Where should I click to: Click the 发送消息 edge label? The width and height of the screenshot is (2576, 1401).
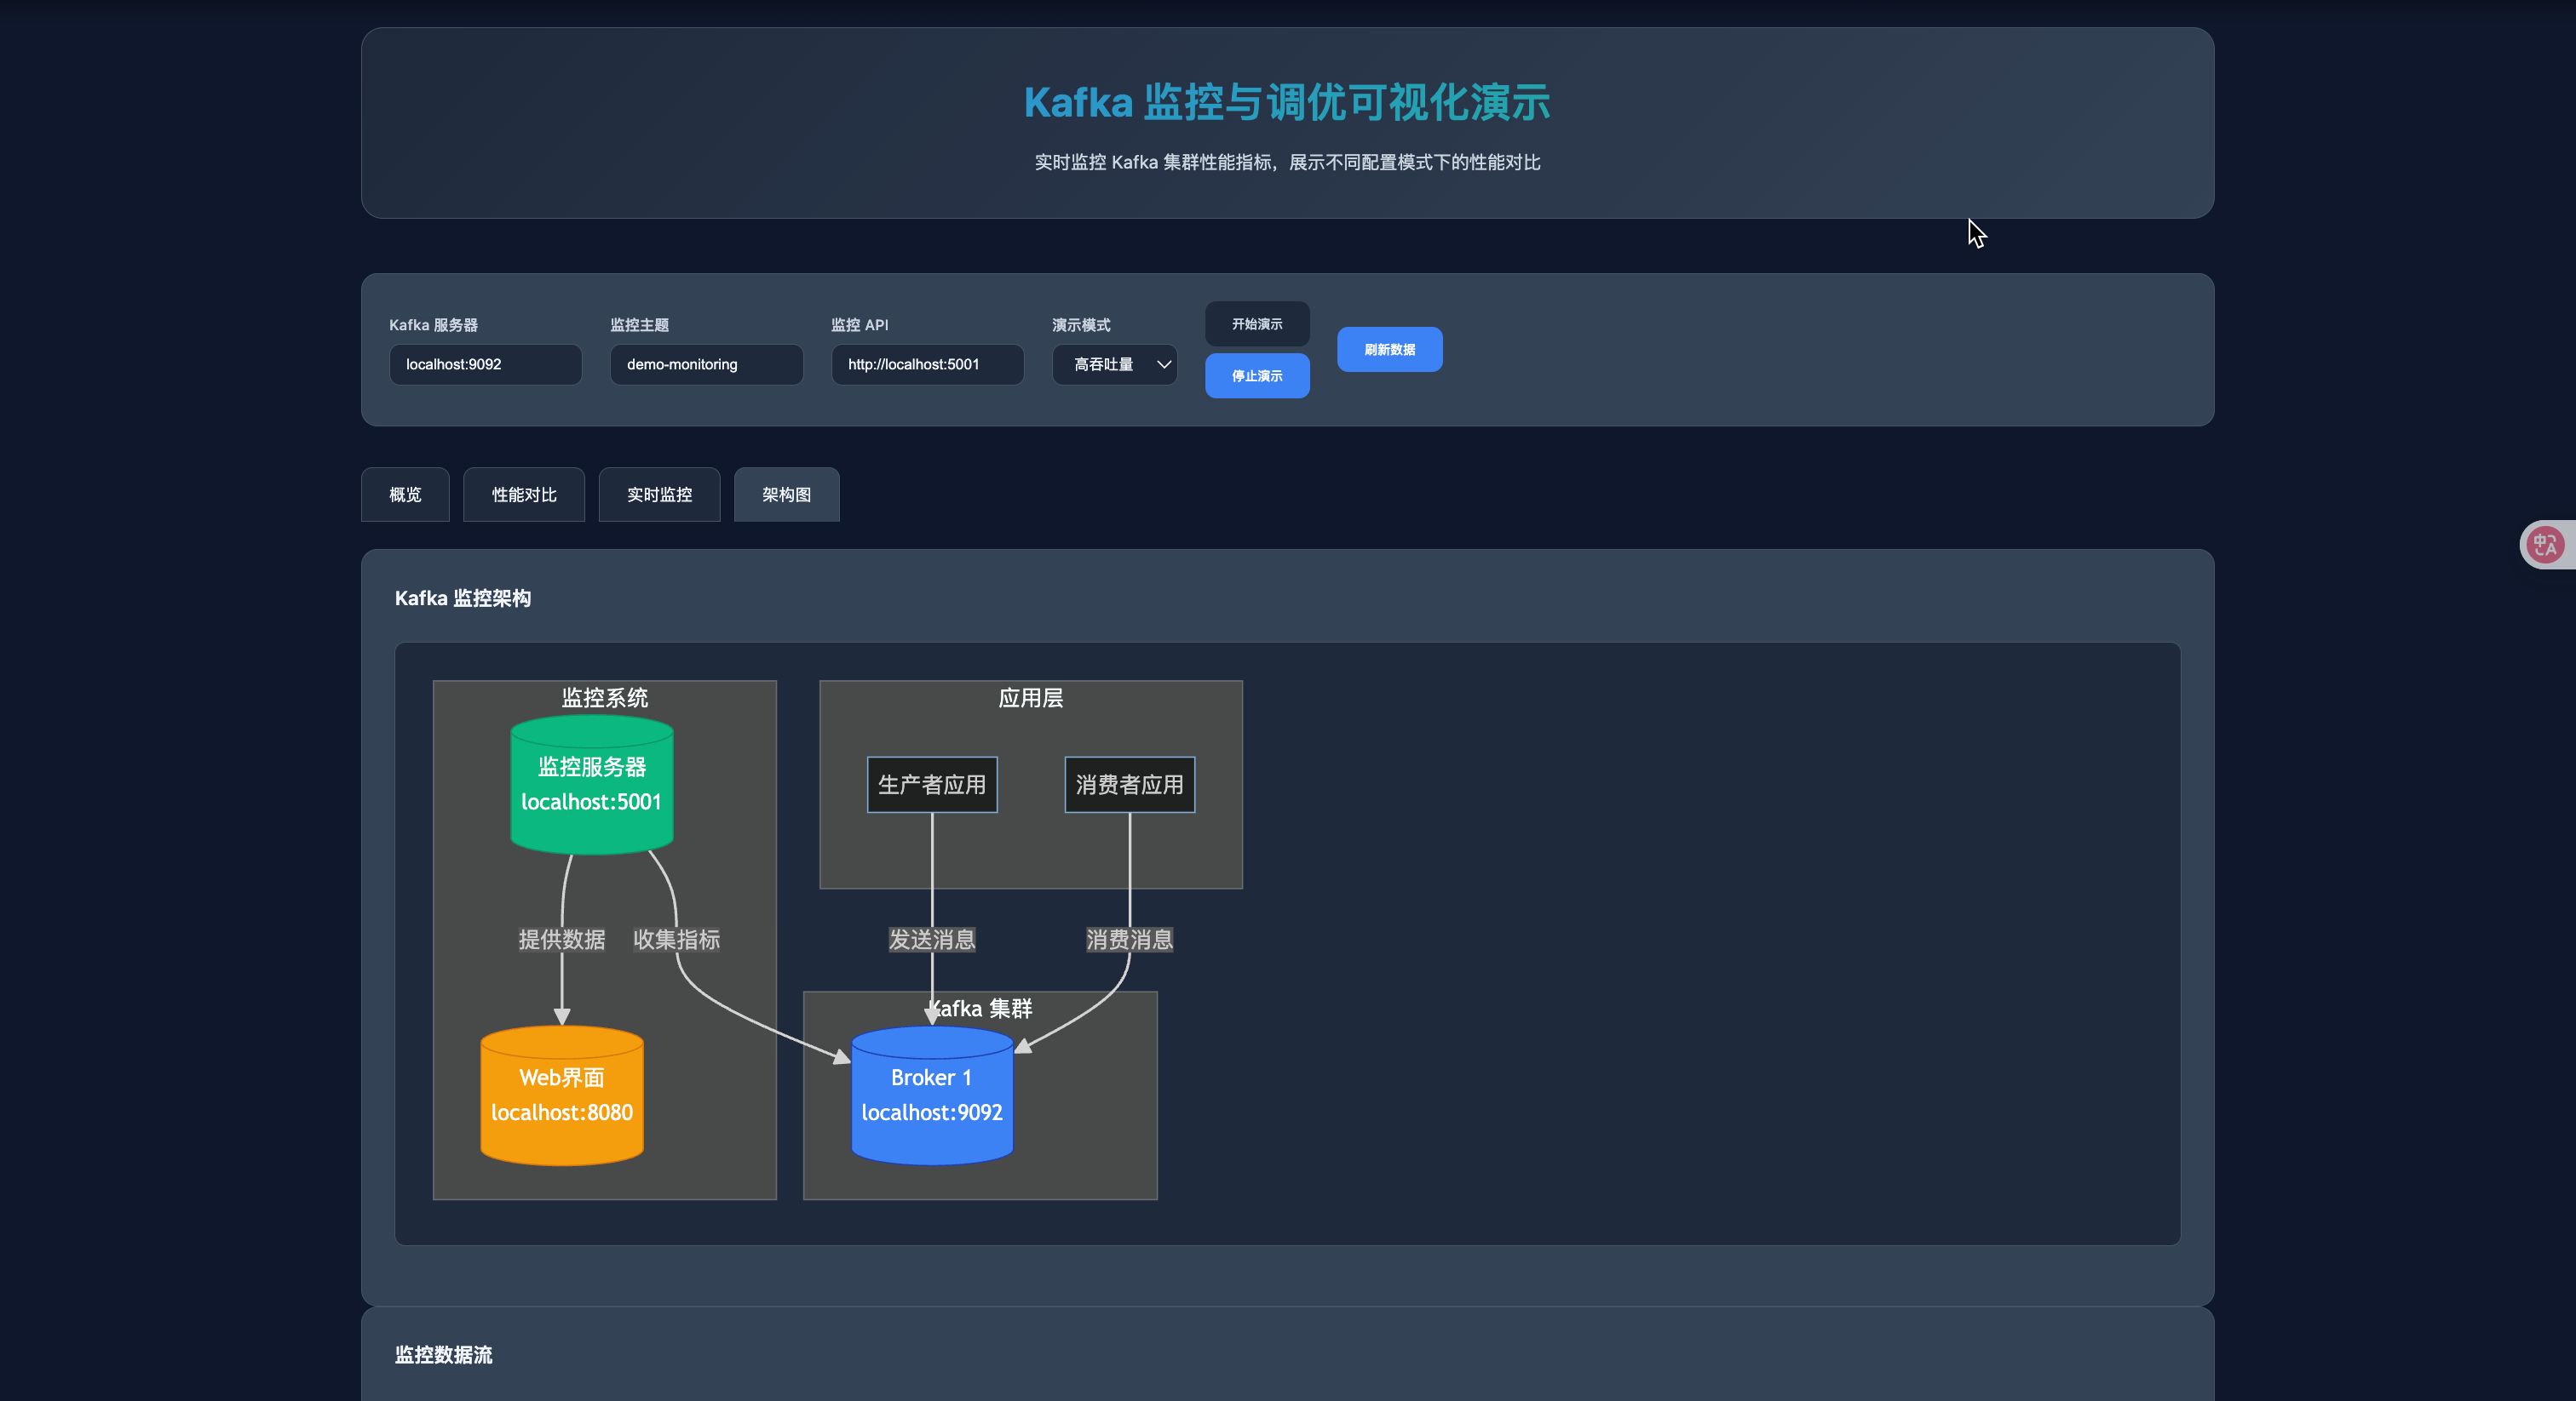(x=932, y=940)
